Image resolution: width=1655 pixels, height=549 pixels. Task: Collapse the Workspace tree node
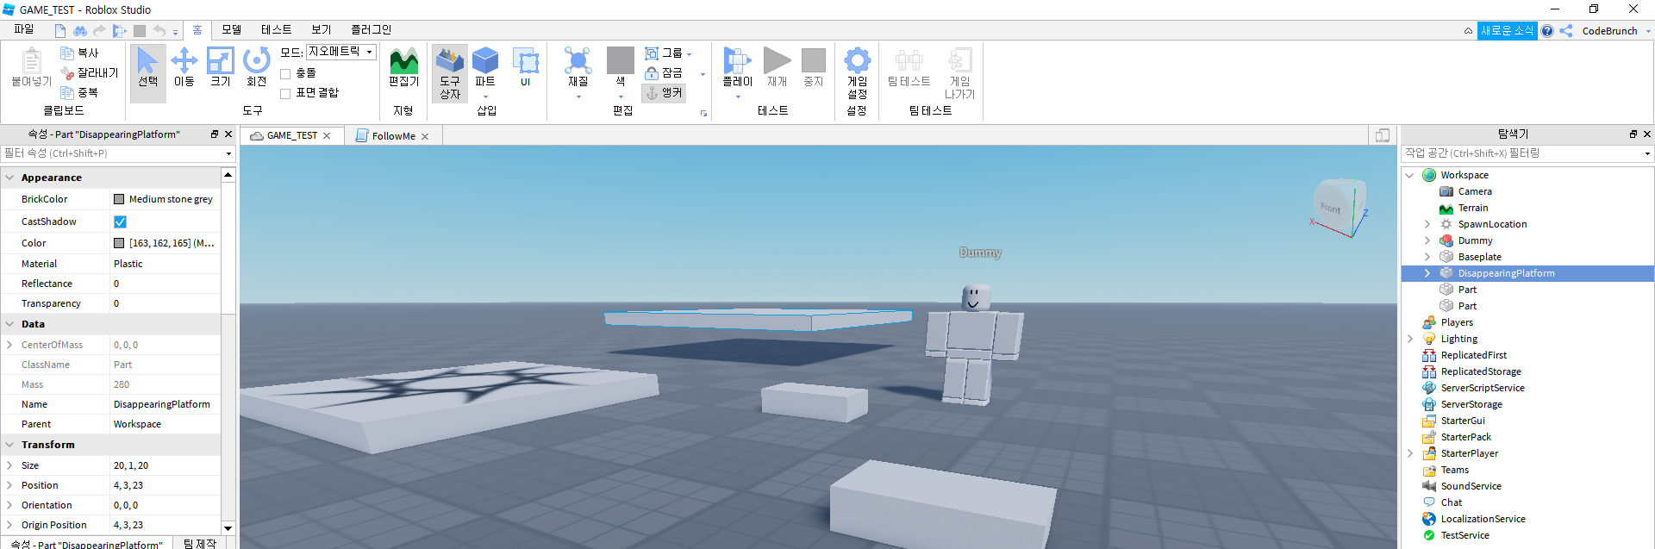tap(1410, 175)
